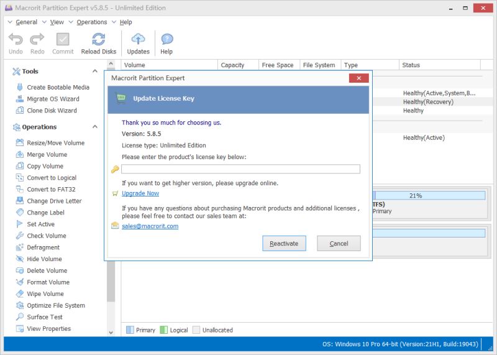Select the Defragment operation
497x355 pixels.
tap(43, 247)
